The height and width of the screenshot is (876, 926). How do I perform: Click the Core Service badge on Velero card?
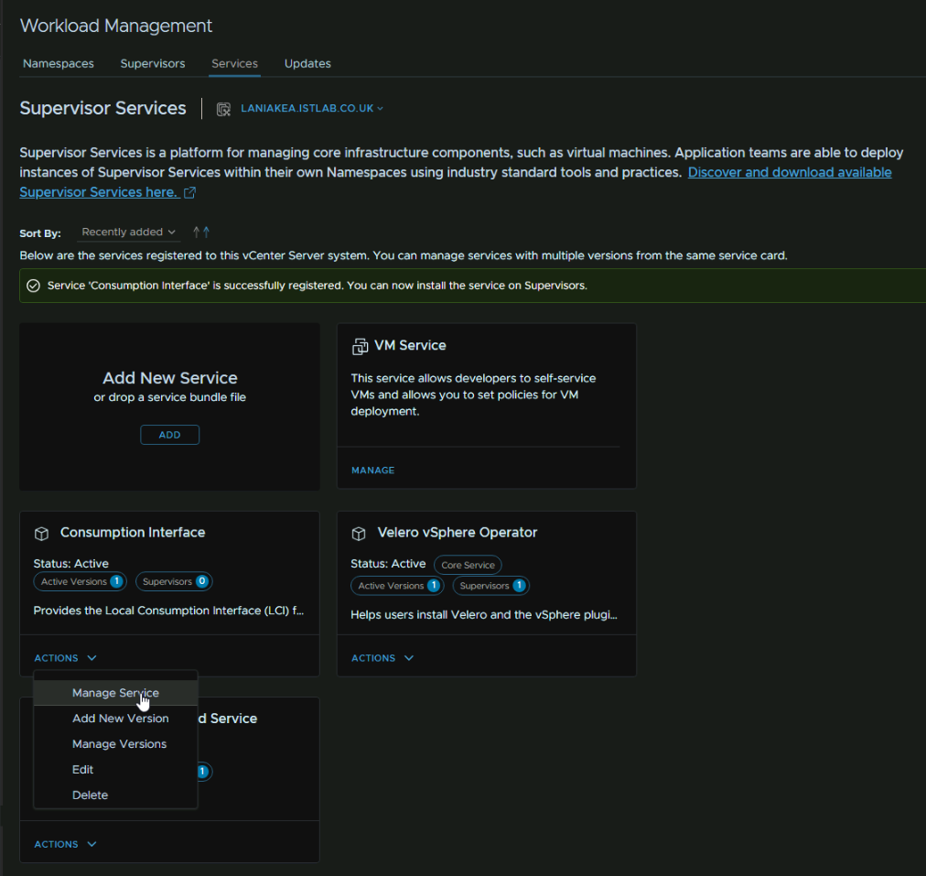click(468, 565)
